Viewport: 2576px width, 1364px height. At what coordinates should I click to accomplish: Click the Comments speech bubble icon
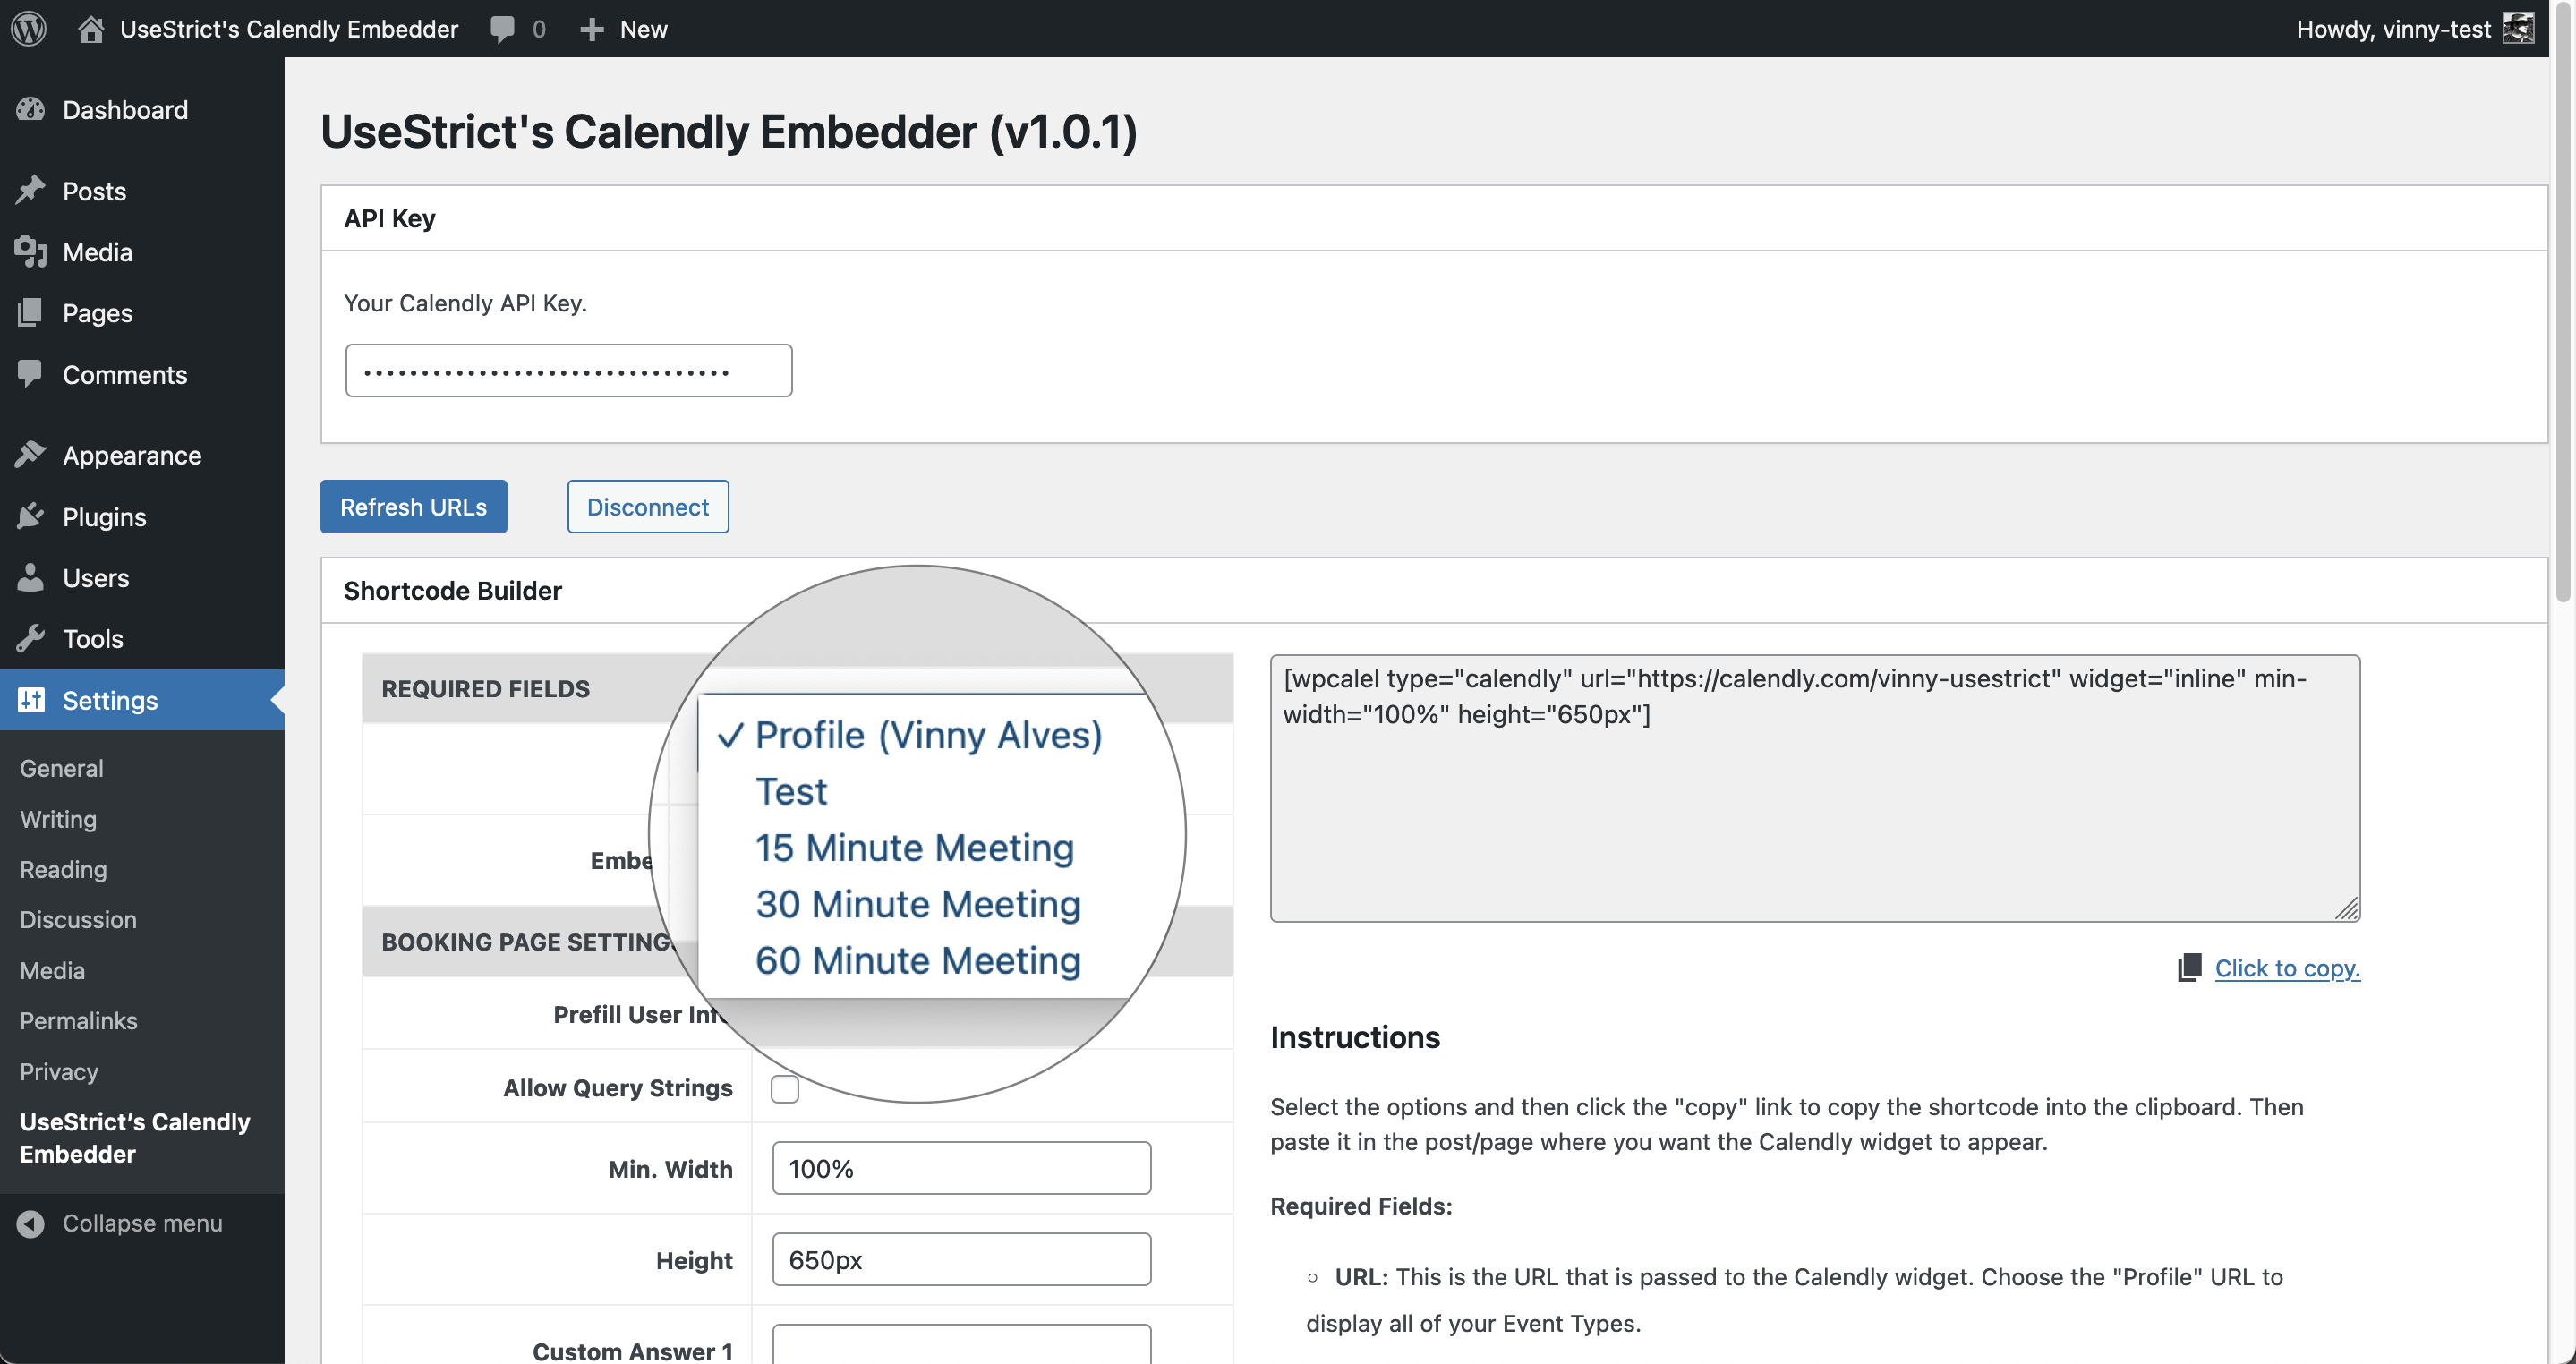[31, 373]
